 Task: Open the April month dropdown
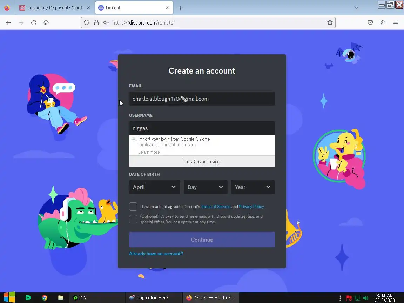pos(154,187)
